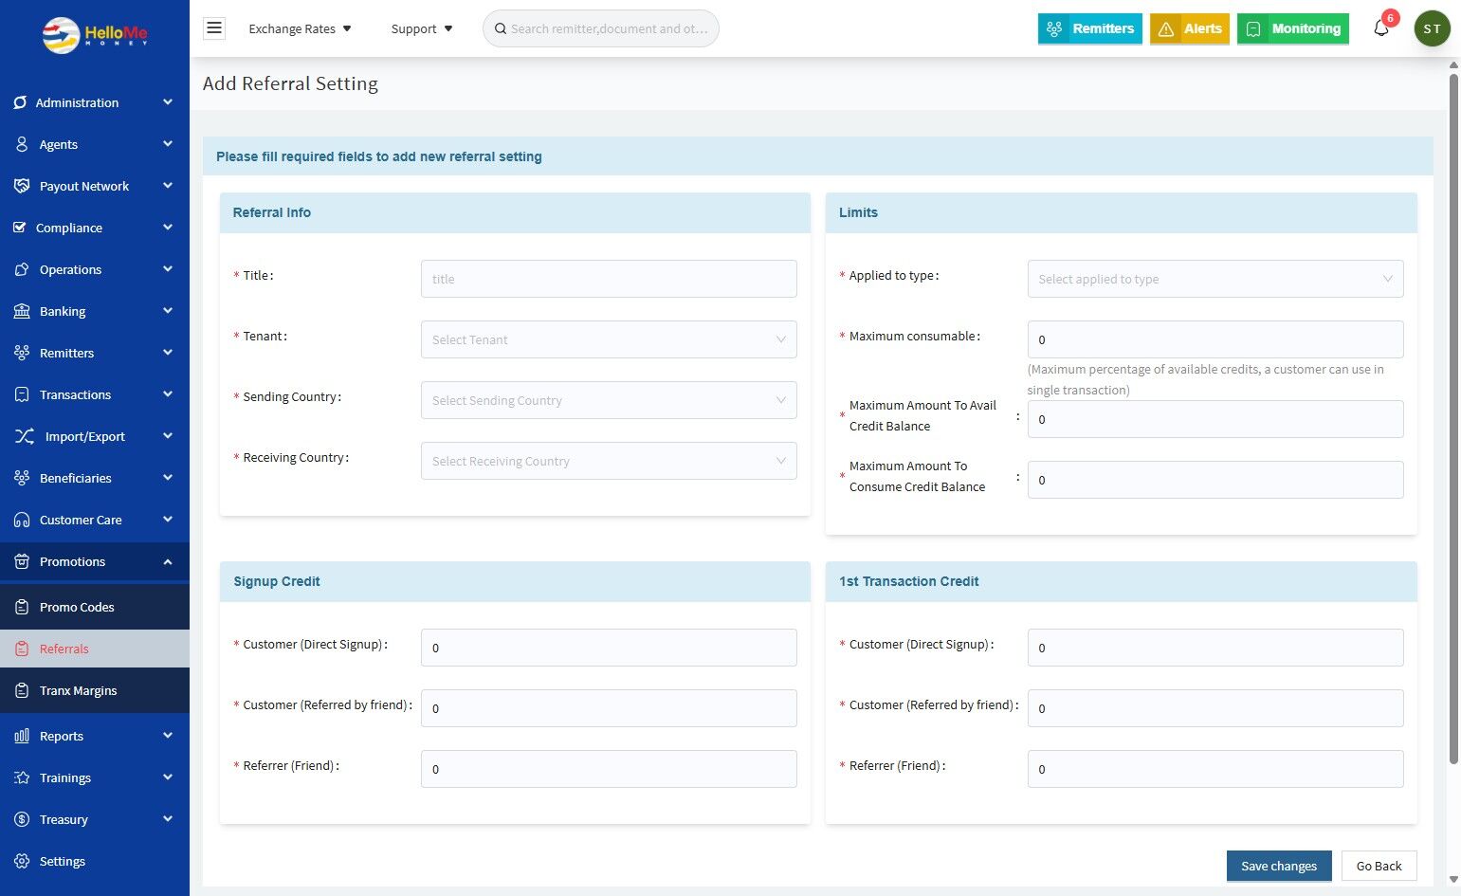Click the Administration sidebar icon
The width and height of the screenshot is (1461, 896).
pyautogui.click(x=20, y=102)
